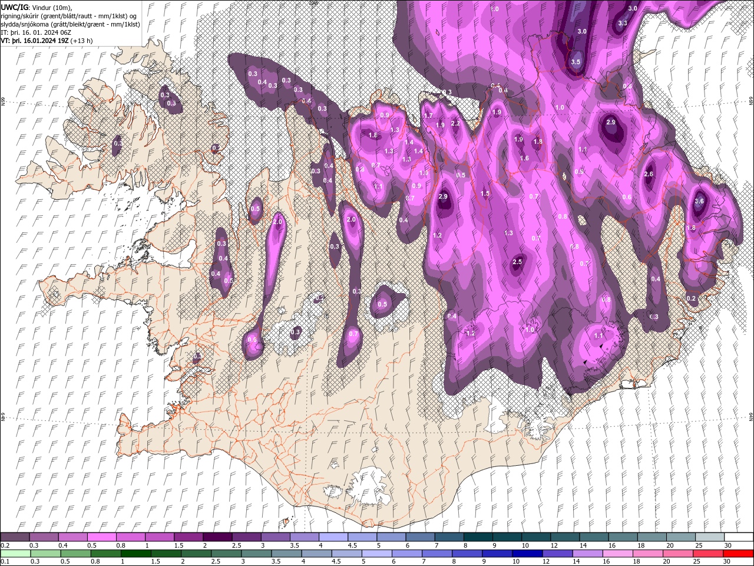754x566 pixels.
Task: Click the 1.7 snowfall value on the map
Action: pyautogui.click(x=429, y=116)
